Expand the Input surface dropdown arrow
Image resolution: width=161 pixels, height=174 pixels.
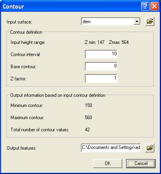pyautogui.click(x=137, y=22)
